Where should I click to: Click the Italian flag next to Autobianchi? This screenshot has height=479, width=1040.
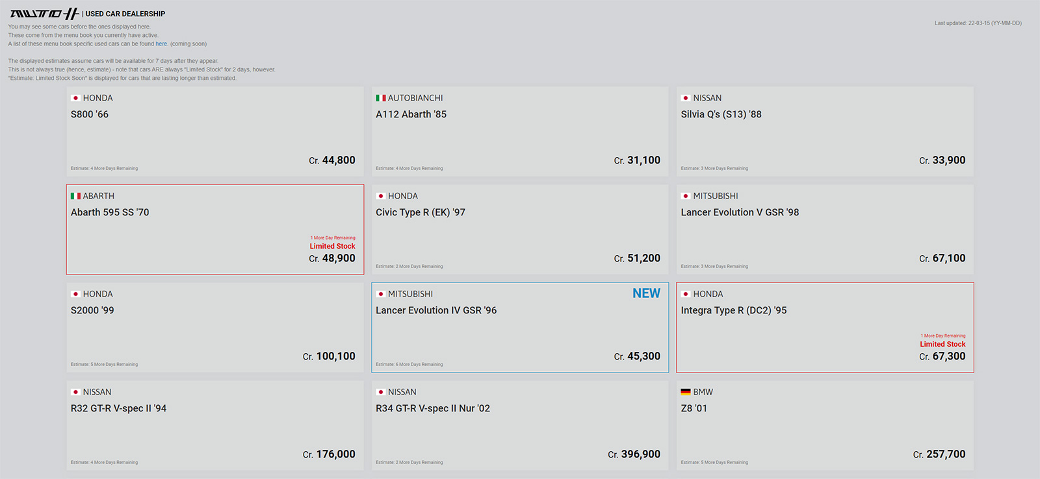pyautogui.click(x=380, y=98)
